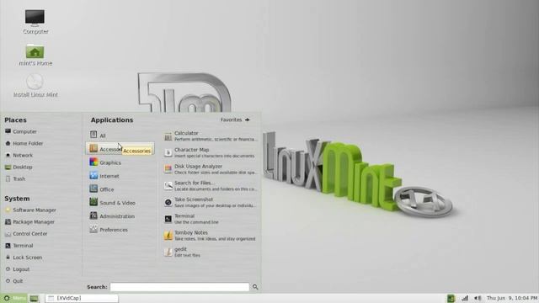This screenshot has width=539, height=303.
Task: Open the Computer desktop icon
Action: tap(35, 22)
